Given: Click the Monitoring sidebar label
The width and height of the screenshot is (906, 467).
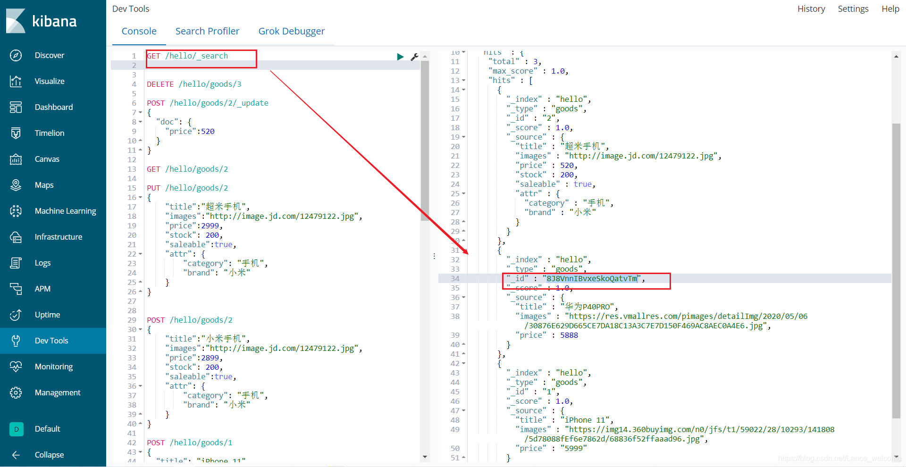Looking at the screenshot, I should [54, 367].
